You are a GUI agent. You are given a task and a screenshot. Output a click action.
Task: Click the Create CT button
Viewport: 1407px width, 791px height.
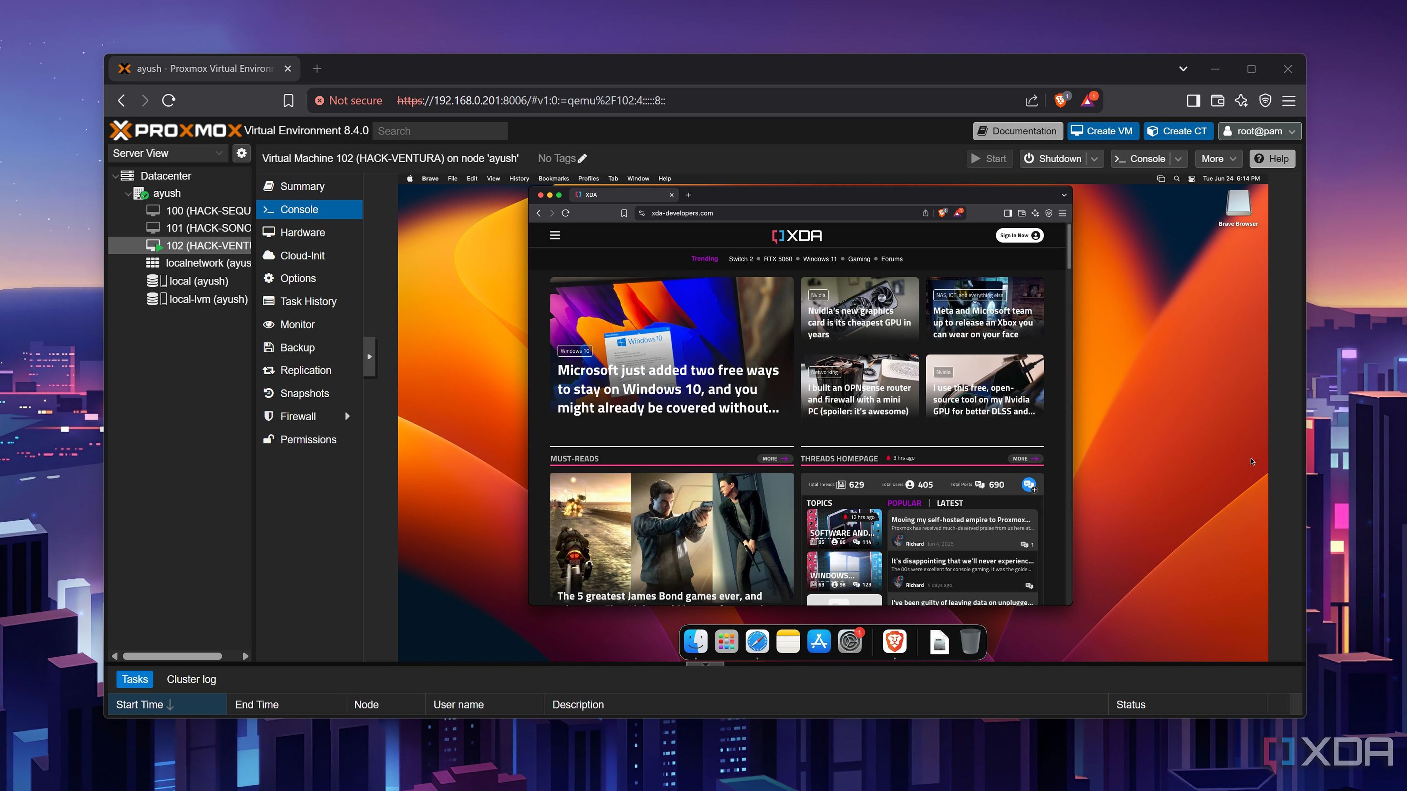point(1178,131)
